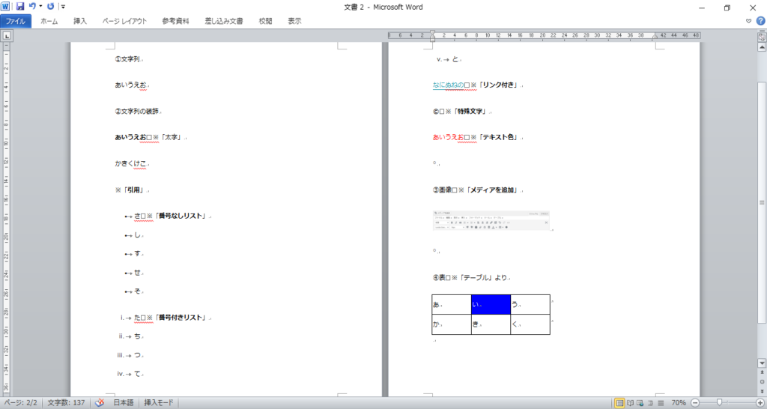This screenshot has width=767, height=409.
Task: Open the ファイル tab
Action: (16, 21)
